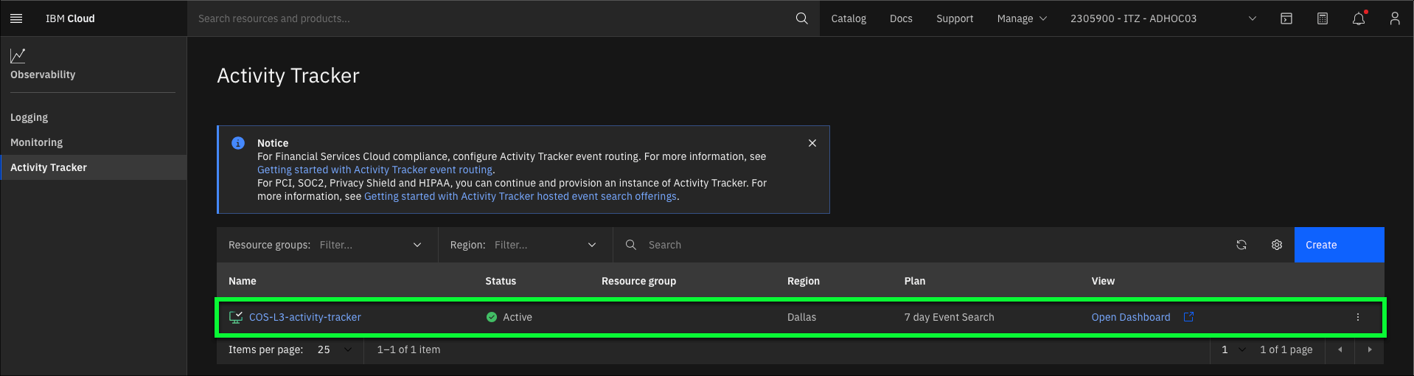The width and height of the screenshot is (1414, 376).
Task: Refresh the instance list
Action: coord(1241,245)
